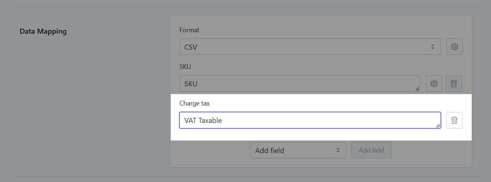The width and height of the screenshot is (491, 182).
Task: Place cursor after the 'VAT Taxable' text
Action: click(223, 120)
